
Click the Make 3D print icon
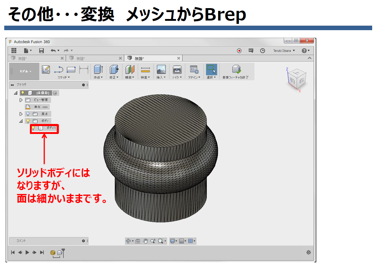177,70
